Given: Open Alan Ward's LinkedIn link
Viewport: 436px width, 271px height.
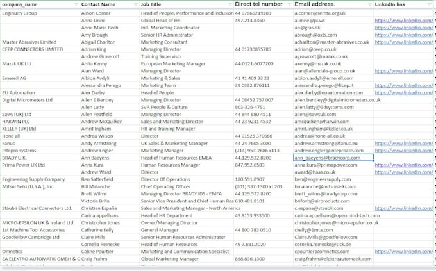Looking at the screenshot, I should 404,71.
